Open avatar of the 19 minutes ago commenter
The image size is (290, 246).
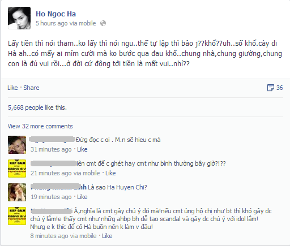17,192
